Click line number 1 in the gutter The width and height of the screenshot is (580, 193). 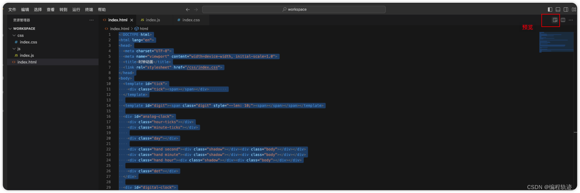click(109, 35)
